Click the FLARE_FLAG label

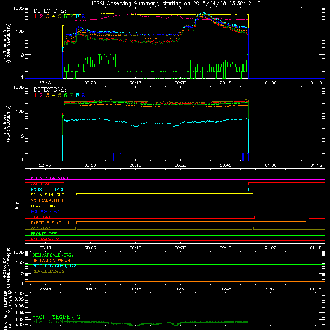(43, 206)
